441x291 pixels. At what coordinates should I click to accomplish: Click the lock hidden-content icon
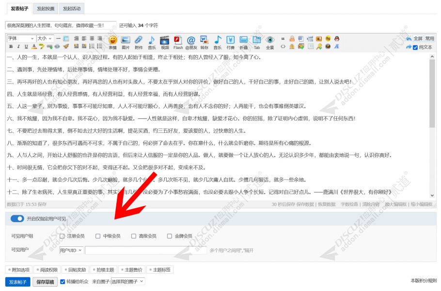click(292, 47)
